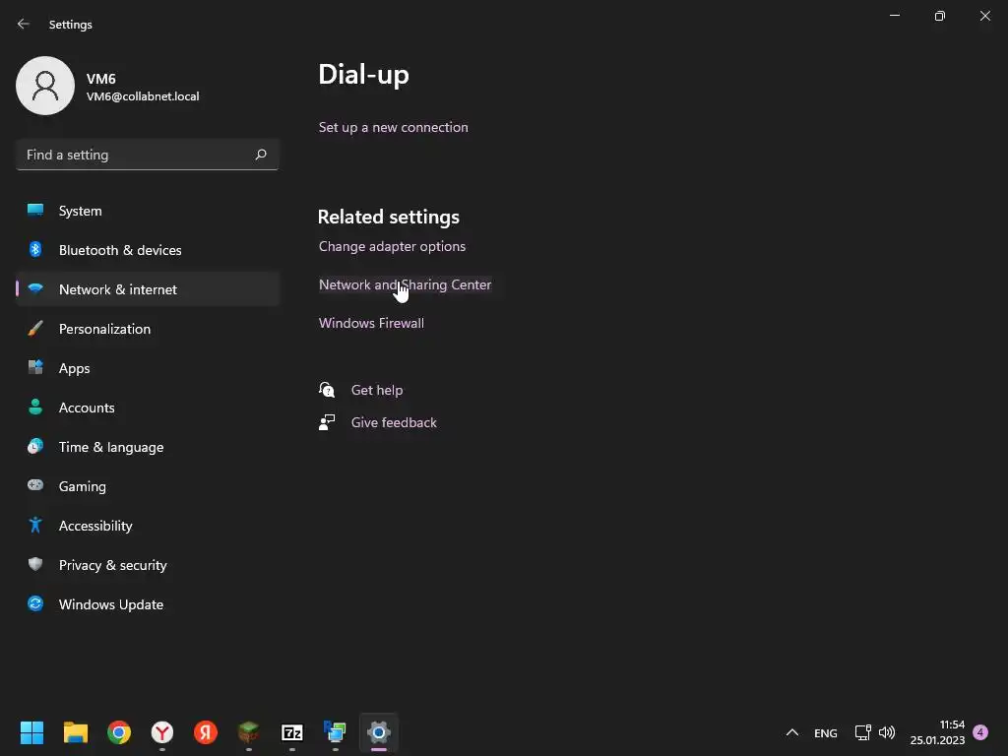Click the VM6@collabnet.local account text

[x=143, y=96]
